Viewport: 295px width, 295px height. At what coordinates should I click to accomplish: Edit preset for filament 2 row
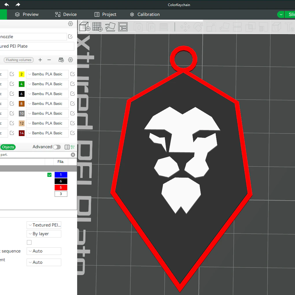pyautogui.click(x=73, y=74)
